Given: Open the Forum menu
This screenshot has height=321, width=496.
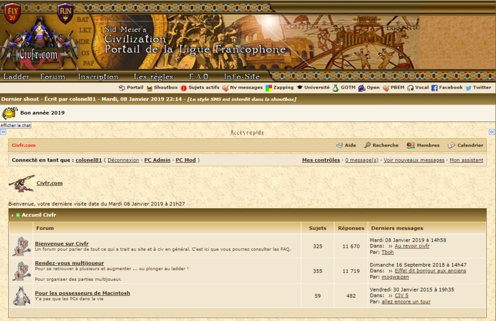Looking at the screenshot, I should [52, 76].
